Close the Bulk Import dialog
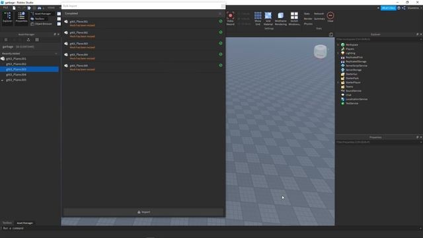Screen dimensions: 423x238 (x=223, y=6)
